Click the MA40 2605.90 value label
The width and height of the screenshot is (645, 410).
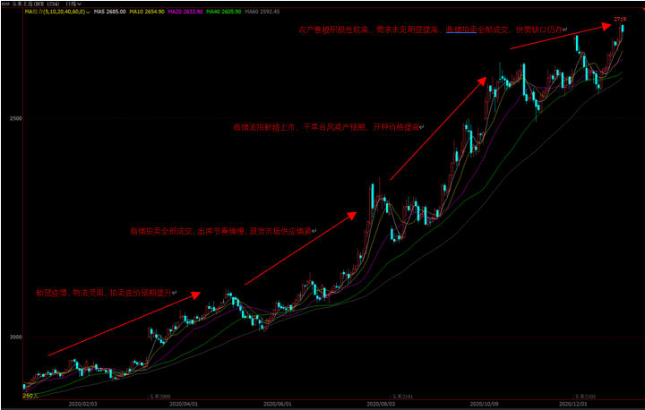pos(224,12)
